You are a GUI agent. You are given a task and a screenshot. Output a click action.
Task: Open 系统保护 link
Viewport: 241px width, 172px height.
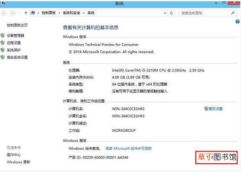pos(14,50)
